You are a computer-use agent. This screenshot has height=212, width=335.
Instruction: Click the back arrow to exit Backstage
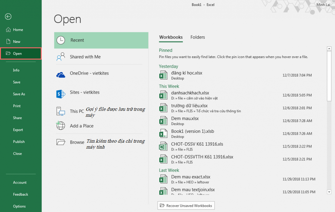tap(8, 16)
